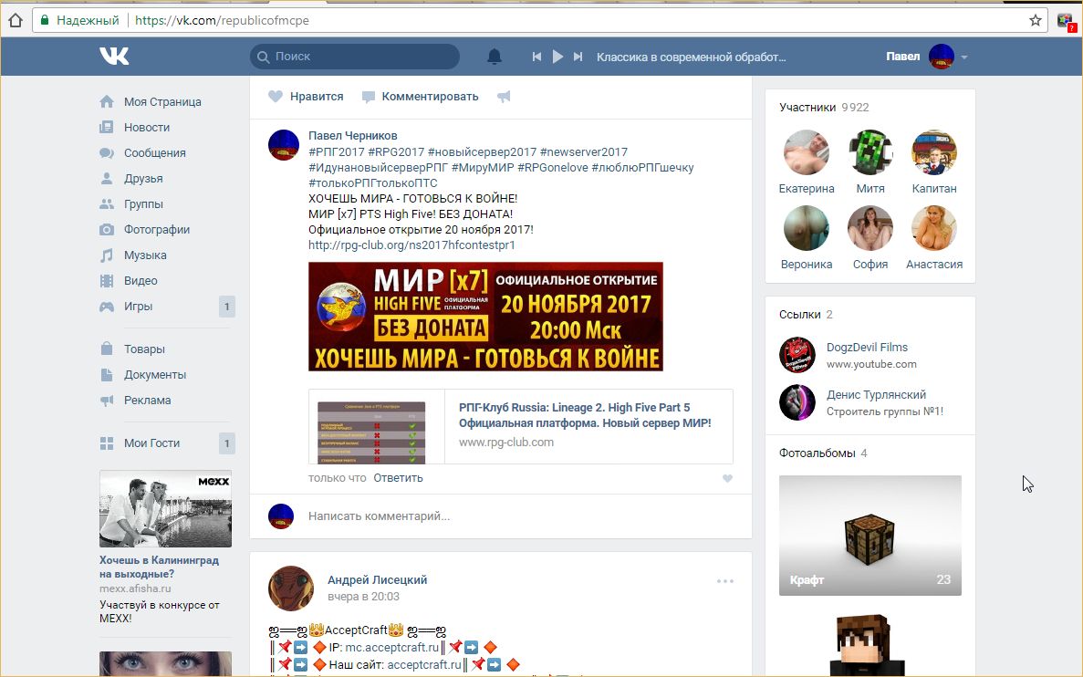This screenshot has width=1083, height=677.
Task: Click the current track title in the header
Action: point(692,57)
